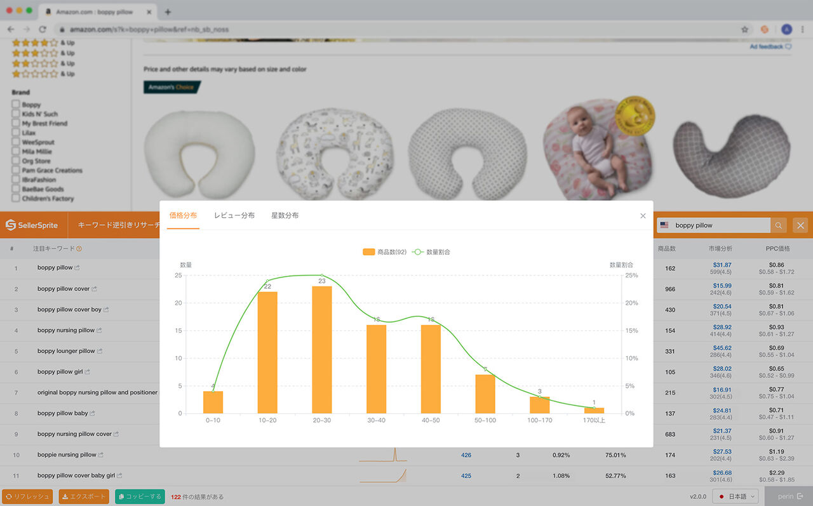Check the Kids N' Such brand checkbox
Viewport: 813px width, 506px height.
[16, 114]
